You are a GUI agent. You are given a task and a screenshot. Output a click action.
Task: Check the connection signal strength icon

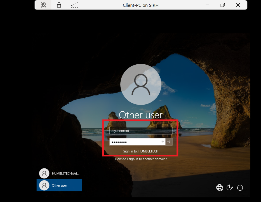click(x=74, y=5)
